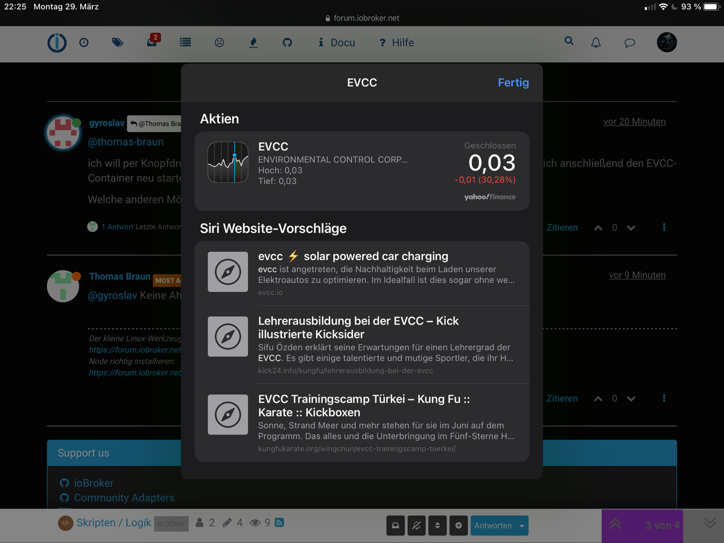The width and height of the screenshot is (724, 543).
Task: Open topic tools gear button
Action: click(459, 526)
